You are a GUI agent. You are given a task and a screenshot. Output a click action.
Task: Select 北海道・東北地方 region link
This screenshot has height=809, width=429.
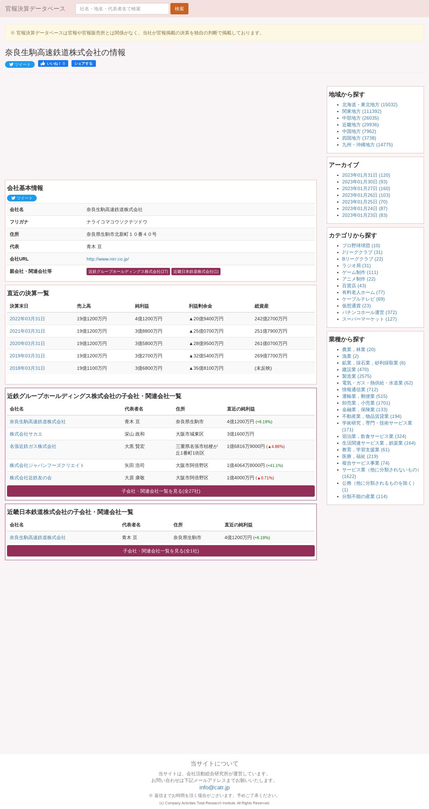pyautogui.click(x=370, y=105)
